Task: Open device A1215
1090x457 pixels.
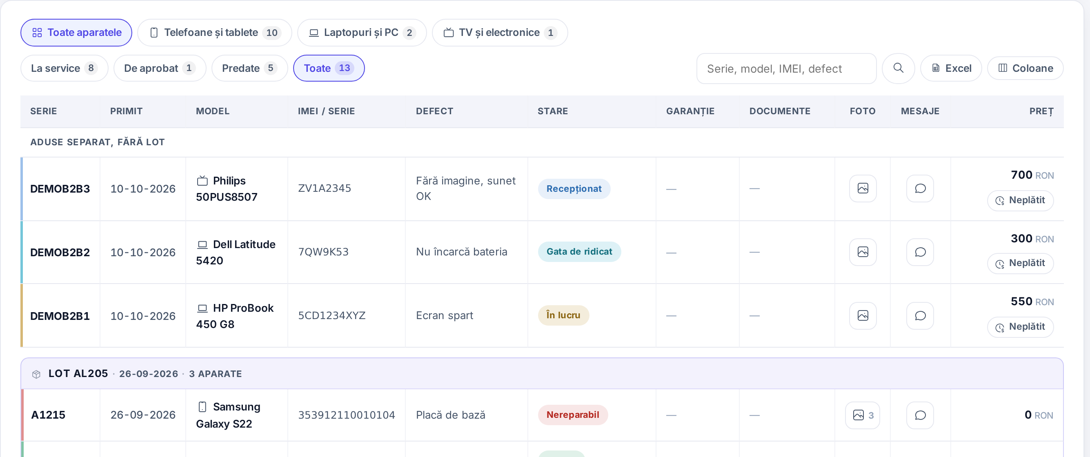Action: click(x=48, y=415)
